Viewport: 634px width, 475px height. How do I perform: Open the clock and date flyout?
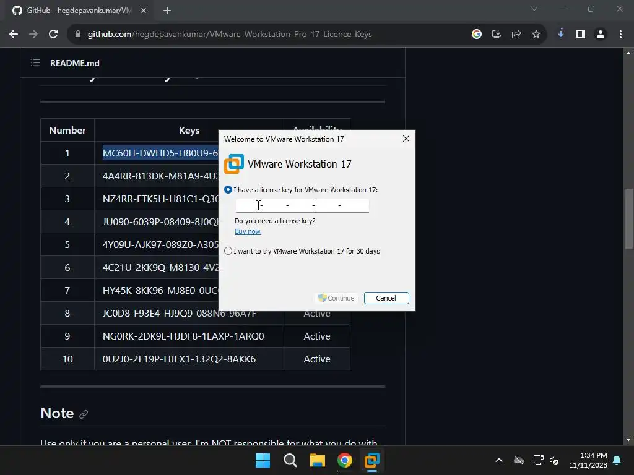click(588, 460)
